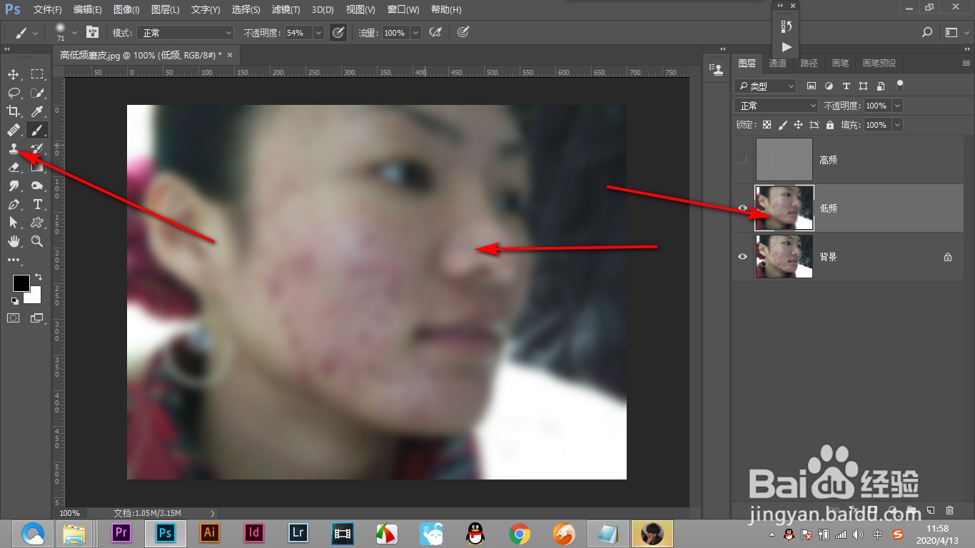Select the Move tool

[x=13, y=74]
